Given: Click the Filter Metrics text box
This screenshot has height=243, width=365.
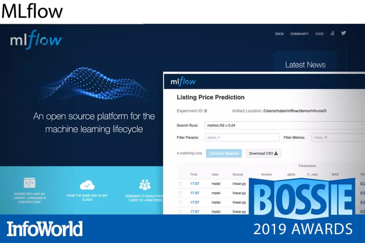Looking at the screenshot, I should [338, 137].
